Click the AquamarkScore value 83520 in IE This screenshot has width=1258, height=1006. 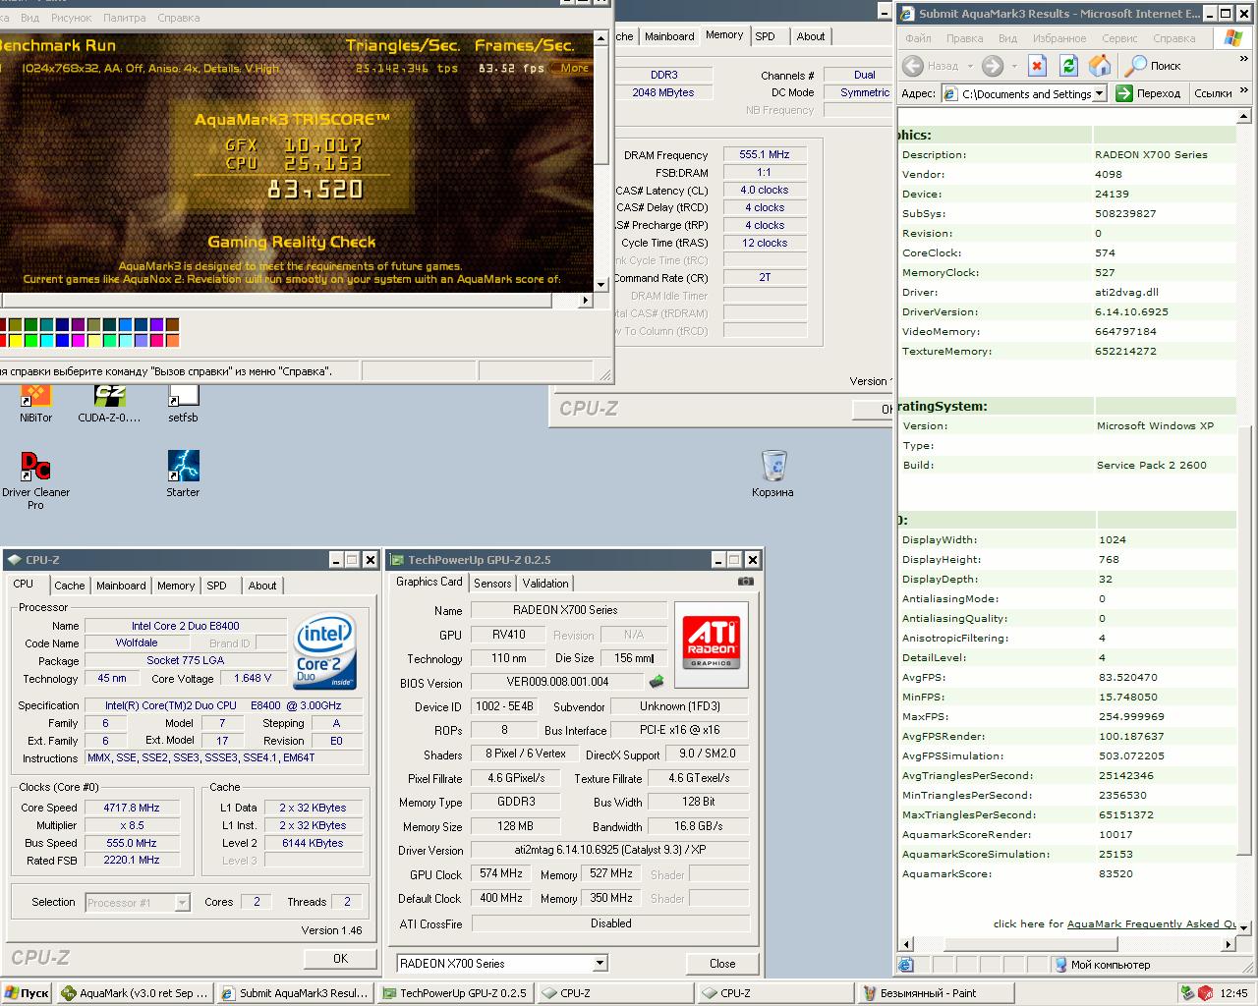click(x=1115, y=873)
